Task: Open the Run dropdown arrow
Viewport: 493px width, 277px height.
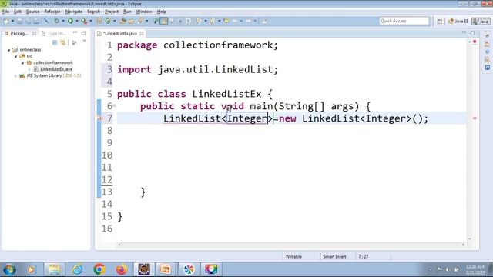Action: click(77, 21)
